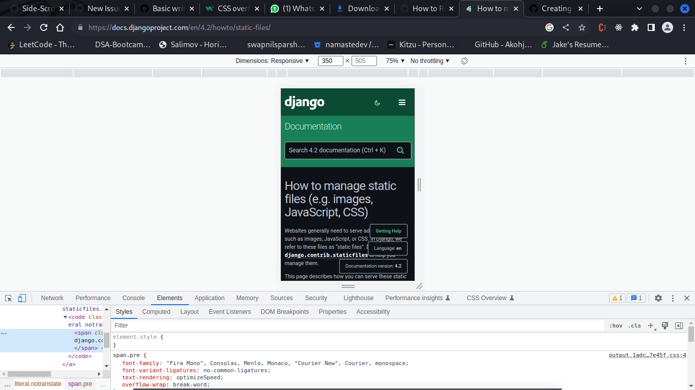Screen dimensions: 695x390
Task: Open the element state brush icon
Action: pyautogui.click(x=665, y=326)
